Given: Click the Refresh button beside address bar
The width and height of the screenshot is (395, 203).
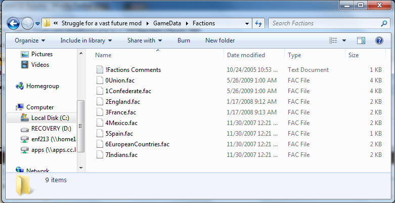Looking at the screenshot, I should tap(258, 23).
